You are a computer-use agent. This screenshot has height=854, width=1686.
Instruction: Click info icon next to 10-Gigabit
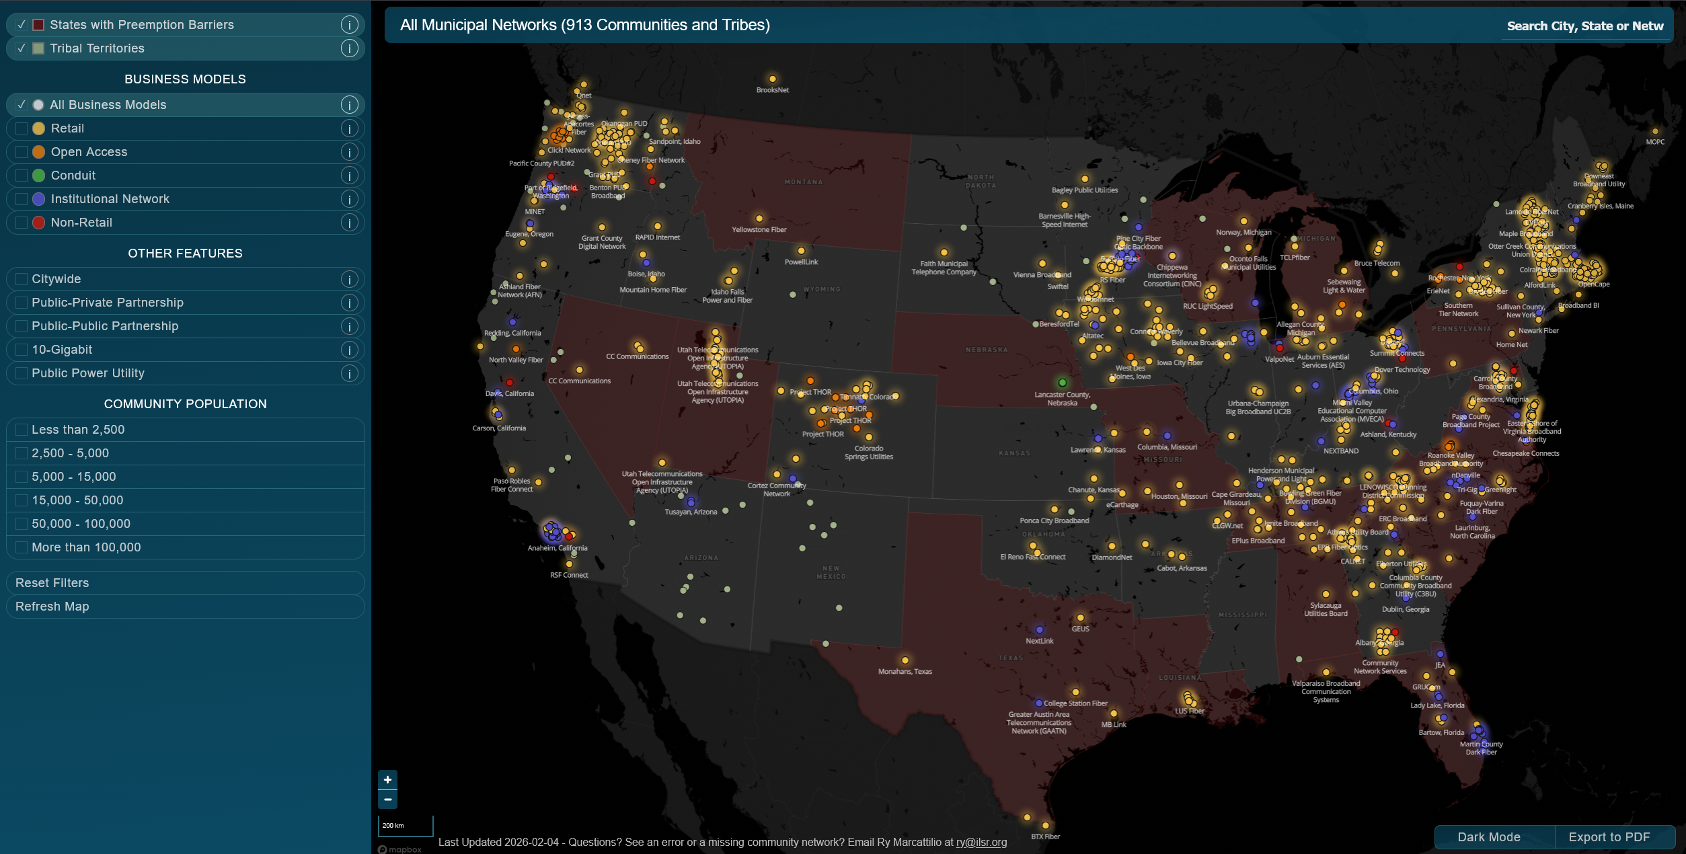pos(349,350)
